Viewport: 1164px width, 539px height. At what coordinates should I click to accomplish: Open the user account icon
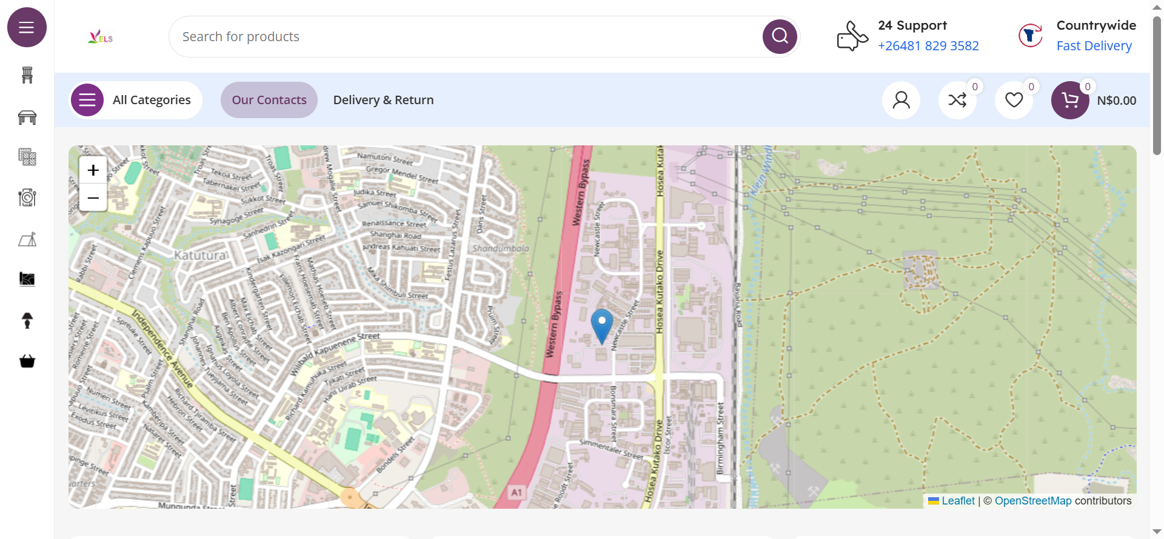pos(901,100)
